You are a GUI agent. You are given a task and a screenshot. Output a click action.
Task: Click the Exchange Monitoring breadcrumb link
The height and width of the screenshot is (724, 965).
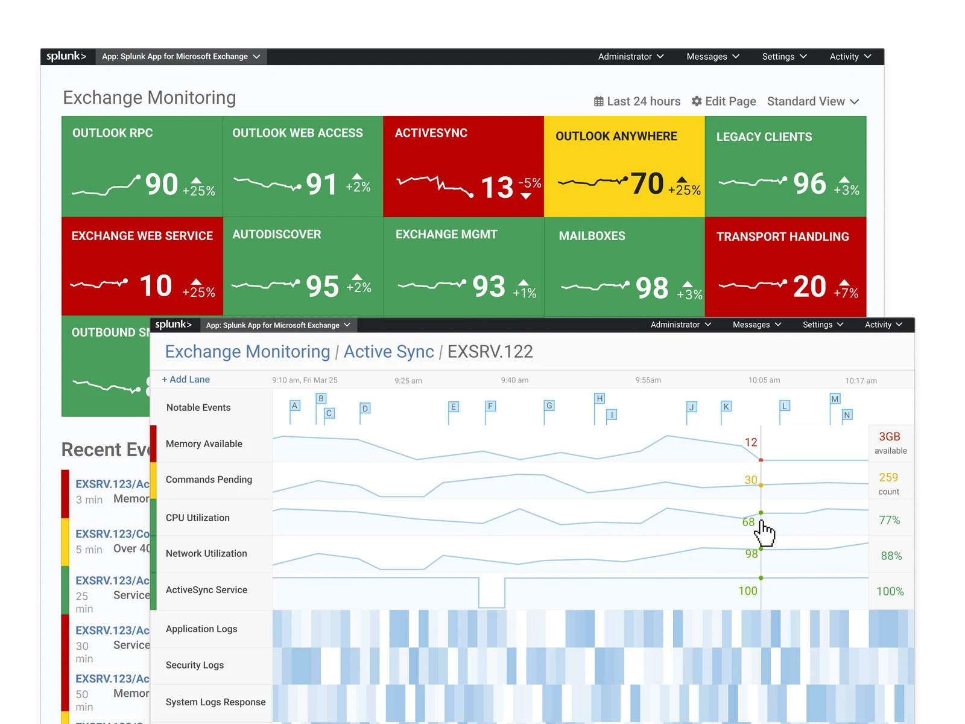point(247,352)
